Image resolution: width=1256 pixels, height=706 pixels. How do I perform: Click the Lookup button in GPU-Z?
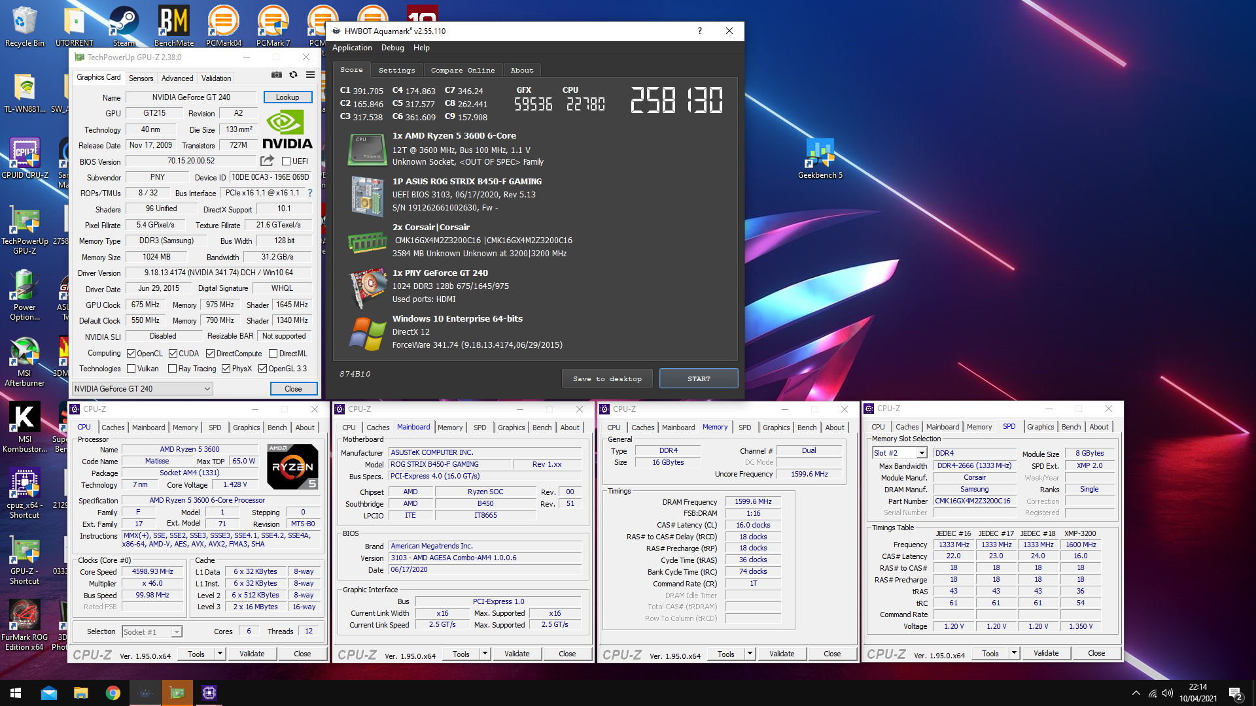coord(288,97)
